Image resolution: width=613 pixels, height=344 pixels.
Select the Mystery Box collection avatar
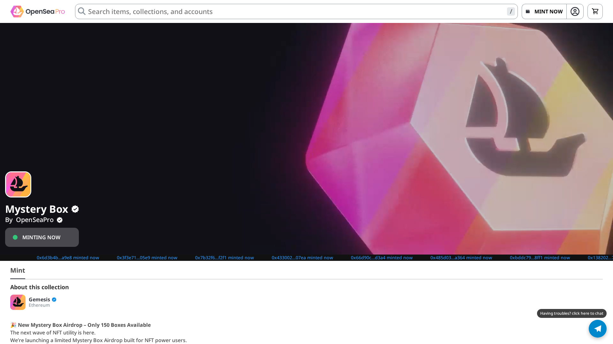(x=18, y=184)
